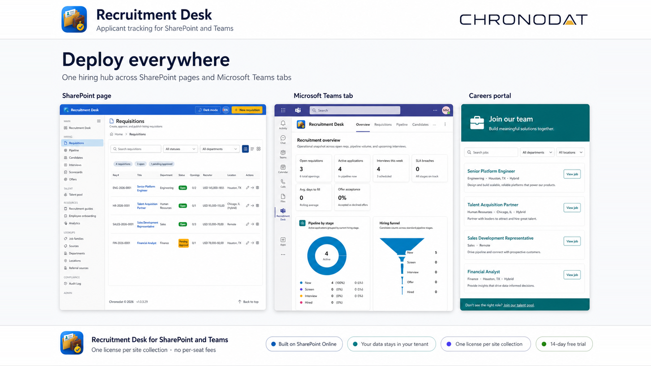This screenshot has height=366, width=651.
Task: Click the arrow action for HR-2026-0001
Action: (x=253, y=206)
